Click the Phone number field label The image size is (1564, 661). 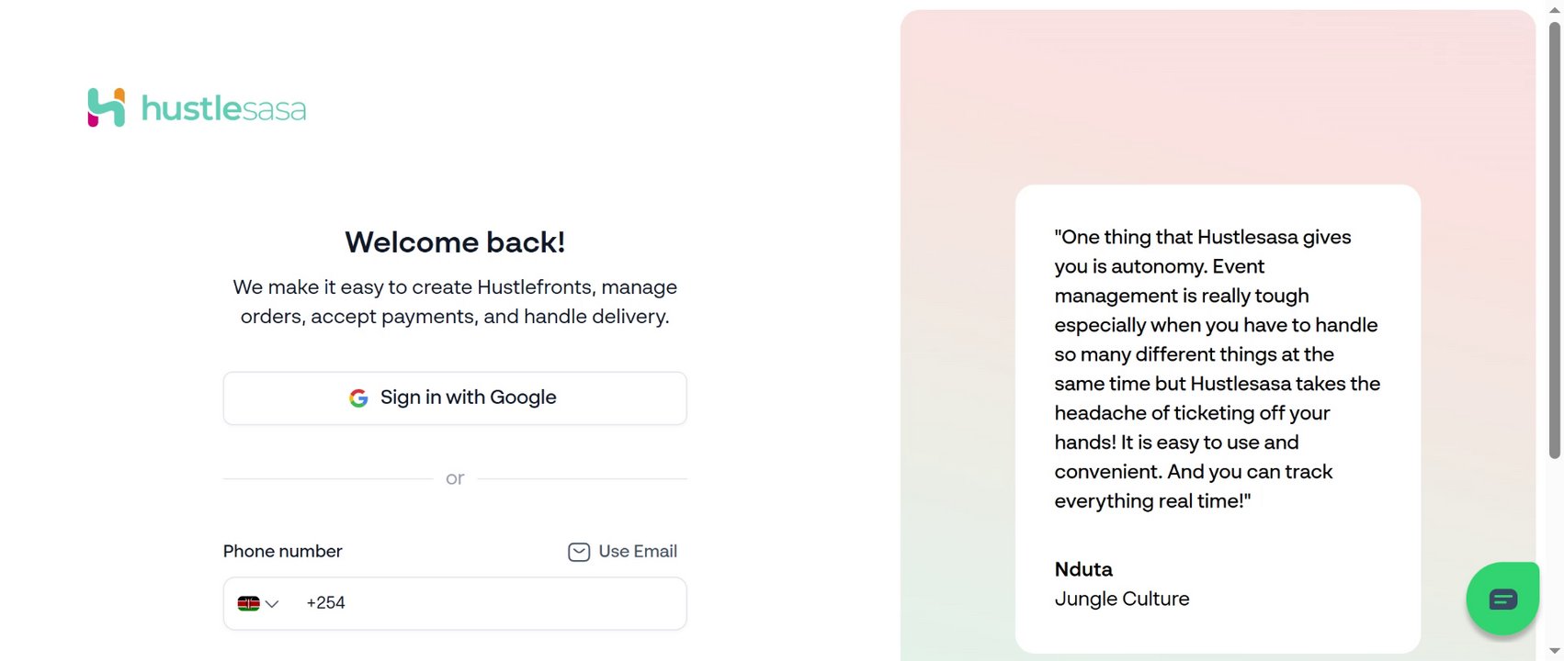coord(282,551)
